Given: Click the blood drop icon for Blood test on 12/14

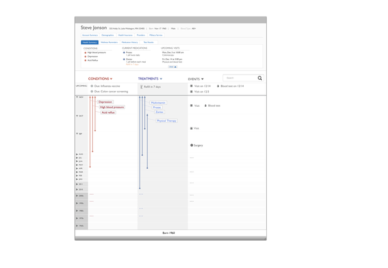Looking at the screenshot, I should [218, 86].
